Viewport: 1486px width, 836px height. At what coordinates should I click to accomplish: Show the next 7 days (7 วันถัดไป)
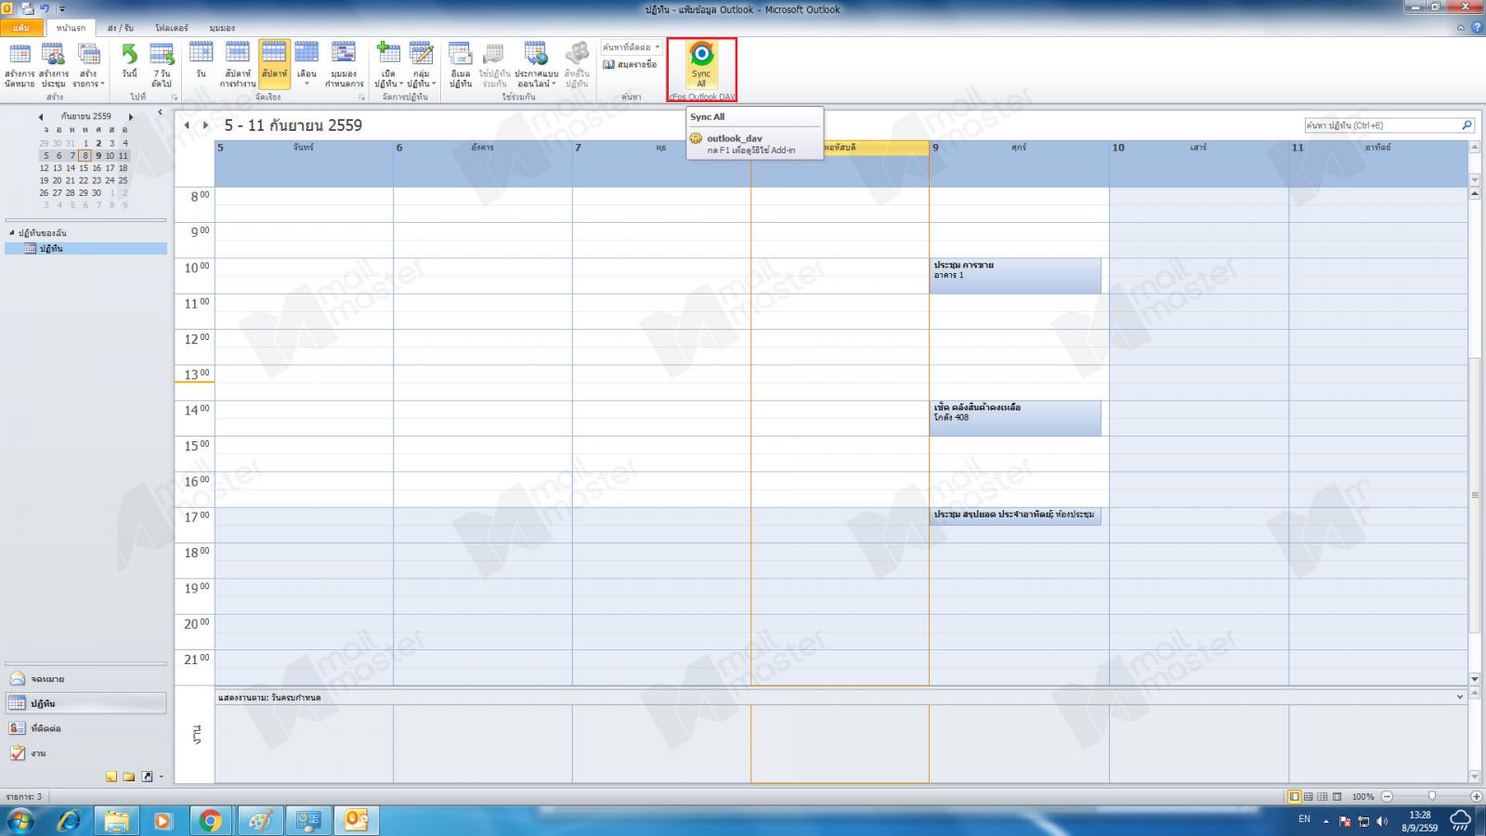coord(162,65)
